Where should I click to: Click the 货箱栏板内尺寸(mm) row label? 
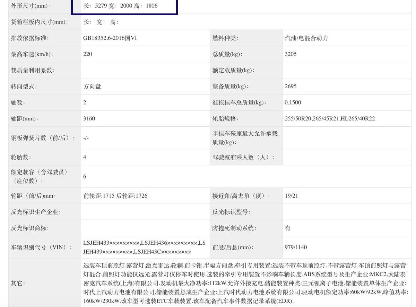40,22
